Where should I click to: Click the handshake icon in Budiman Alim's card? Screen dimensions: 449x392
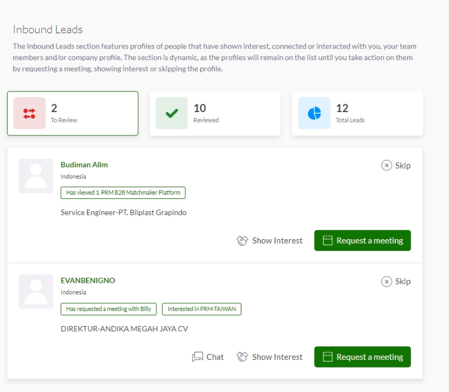tap(242, 241)
